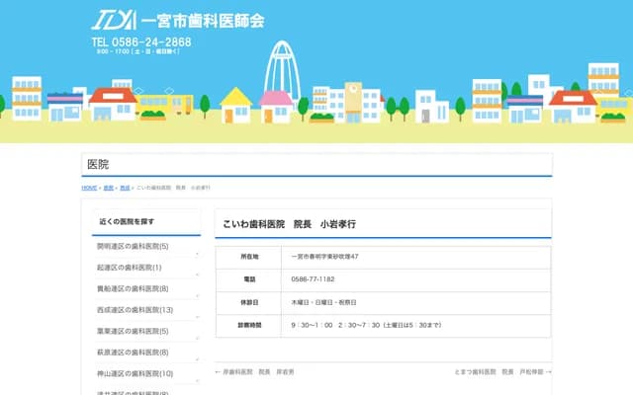Open 起連区の歯科医院(1) in sidebar
Image resolution: width=633 pixels, height=395 pixels.
(129, 268)
